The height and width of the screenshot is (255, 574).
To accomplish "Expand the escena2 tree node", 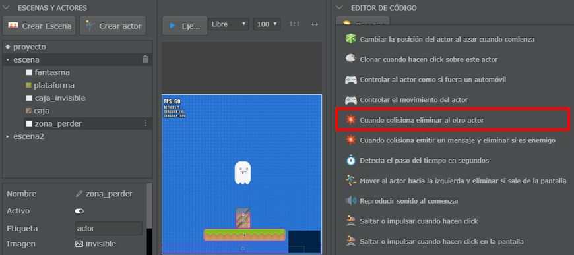I will click(8, 136).
